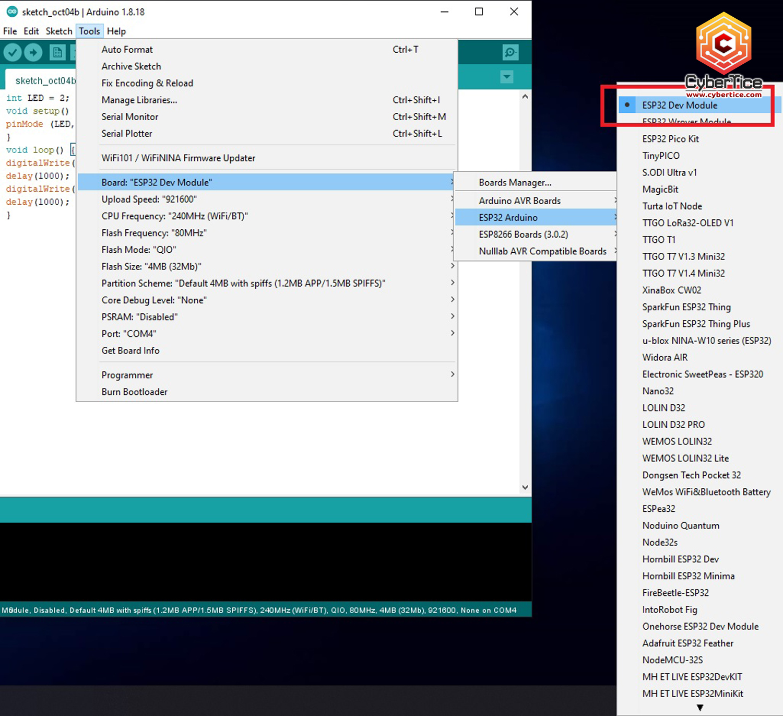Expand the Programmer submenu

(x=127, y=375)
